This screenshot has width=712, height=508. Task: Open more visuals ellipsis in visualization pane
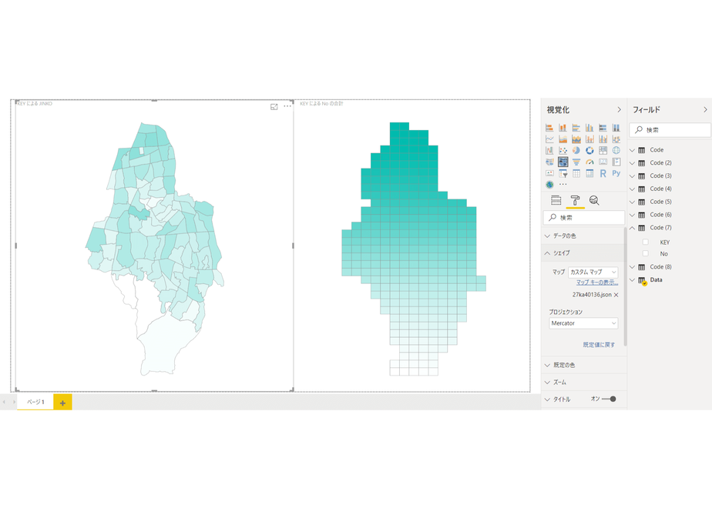tap(563, 185)
